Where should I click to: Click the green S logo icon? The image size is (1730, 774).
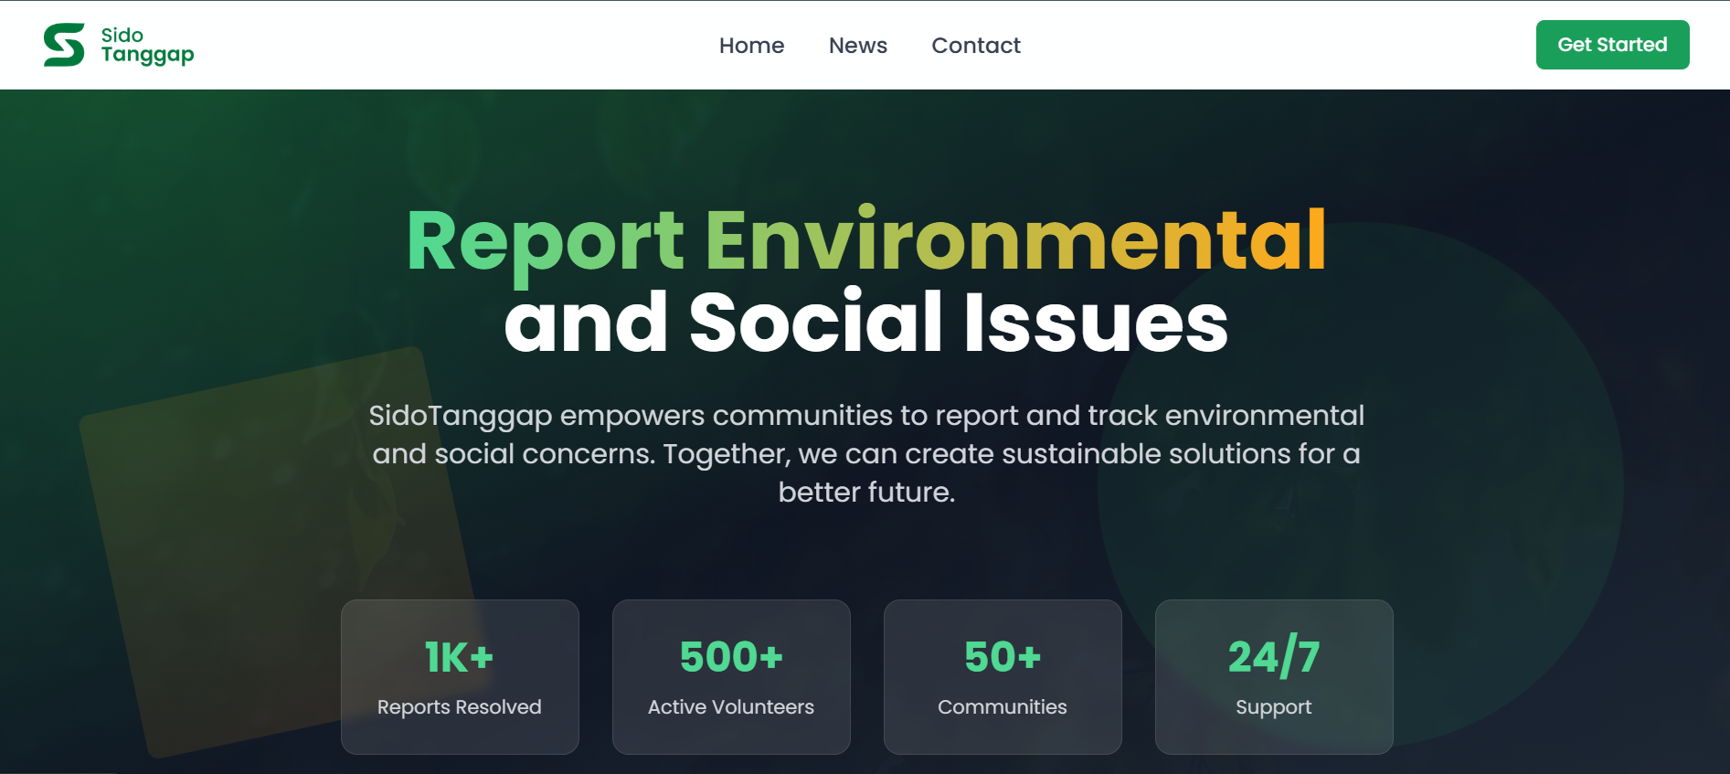(64, 45)
